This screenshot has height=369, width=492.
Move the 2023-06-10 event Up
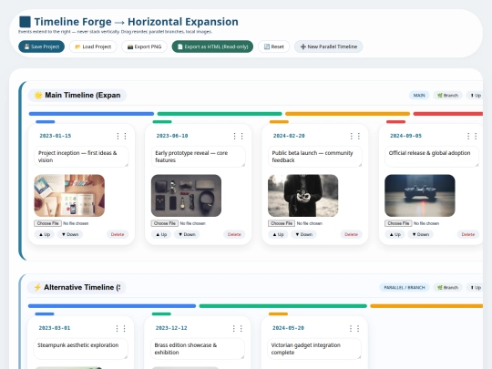click(161, 234)
